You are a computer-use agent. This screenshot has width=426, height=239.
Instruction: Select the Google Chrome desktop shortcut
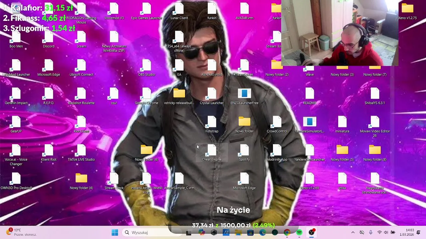click(x=146, y=97)
